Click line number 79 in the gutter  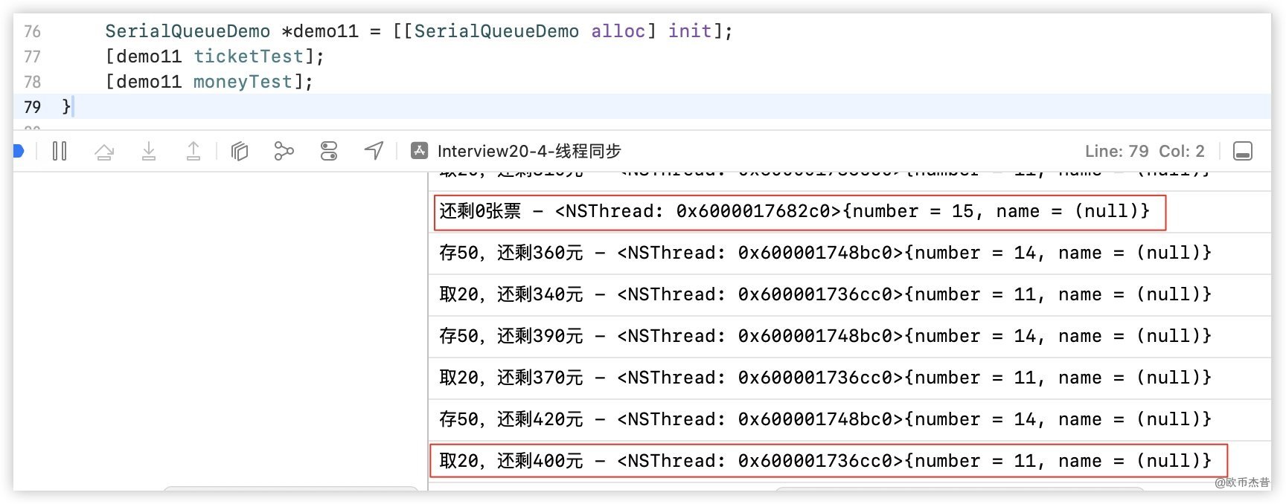[x=32, y=107]
